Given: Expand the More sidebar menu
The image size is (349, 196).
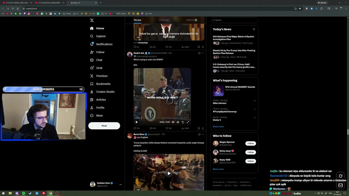Looking at the screenshot, I should [x=96, y=115].
